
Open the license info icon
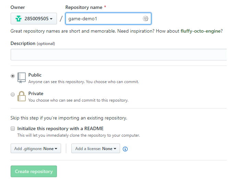pyautogui.click(x=125, y=149)
